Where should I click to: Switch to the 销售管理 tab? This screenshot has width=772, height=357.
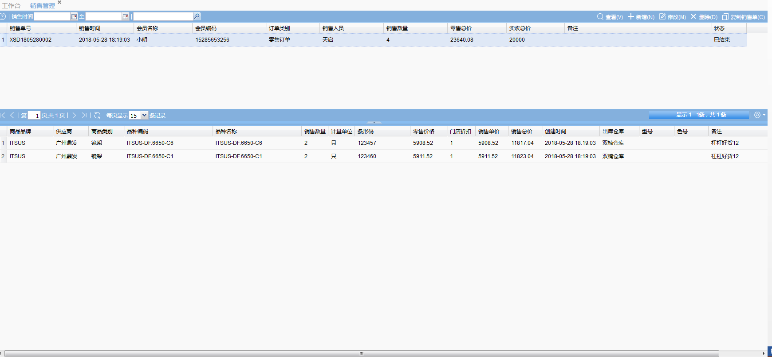43,6
